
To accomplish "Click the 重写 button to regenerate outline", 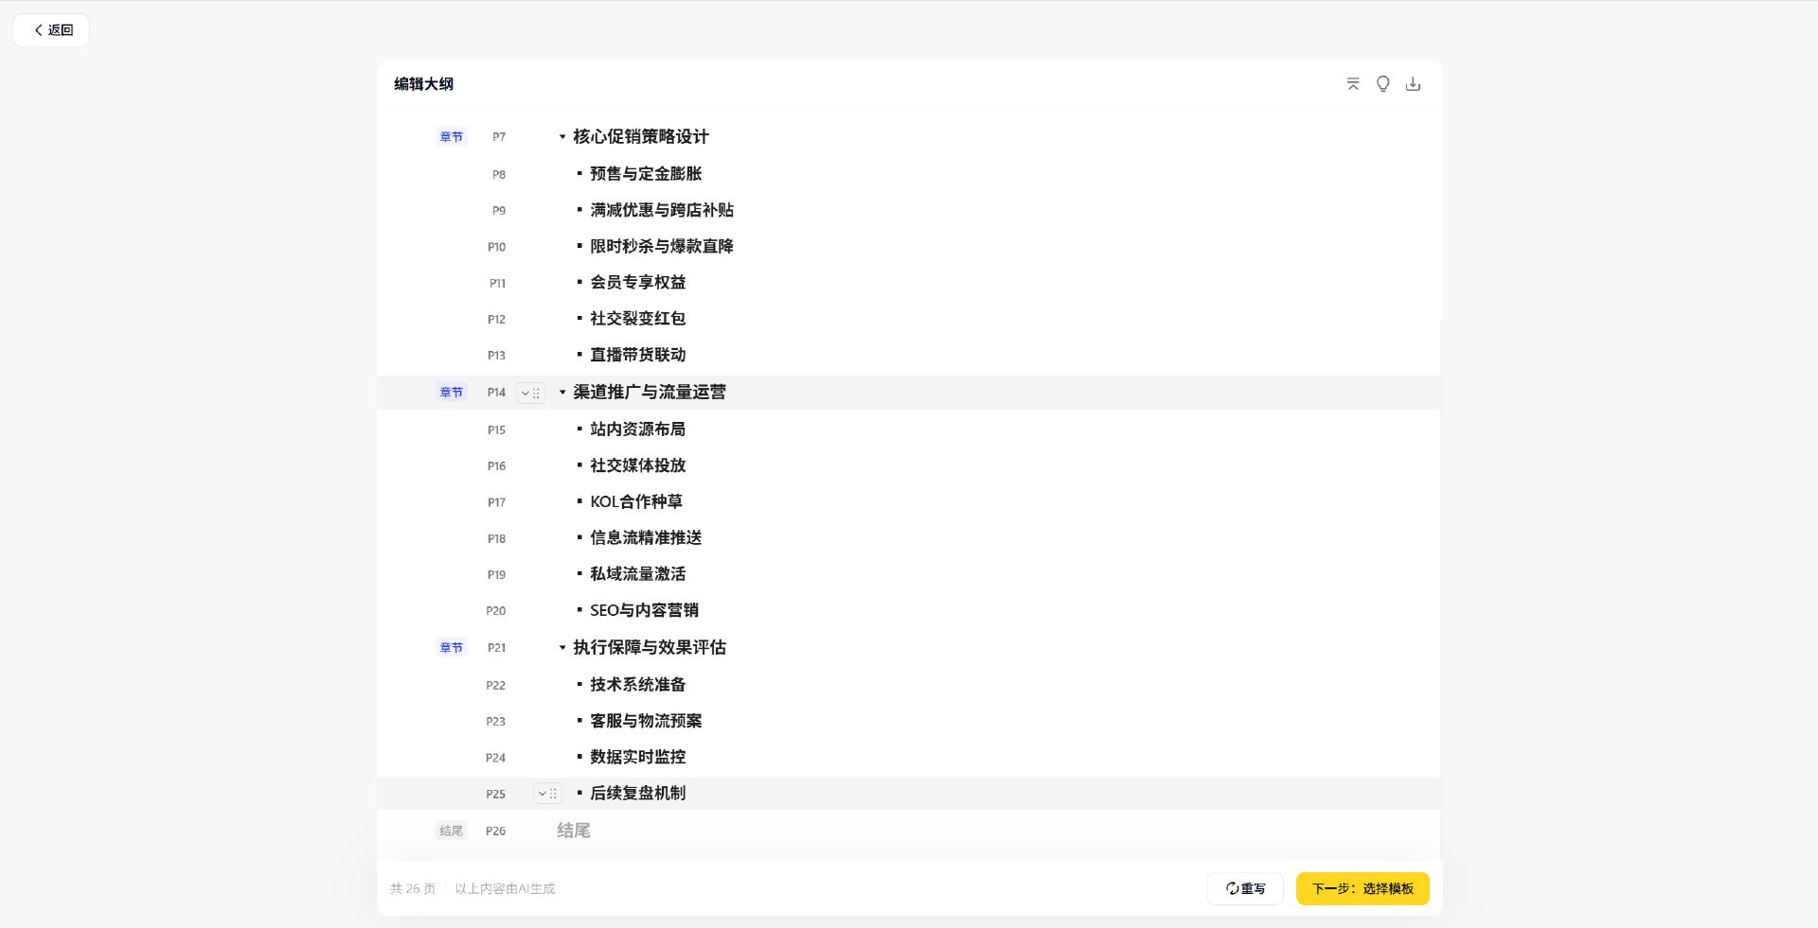I will coord(1245,888).
